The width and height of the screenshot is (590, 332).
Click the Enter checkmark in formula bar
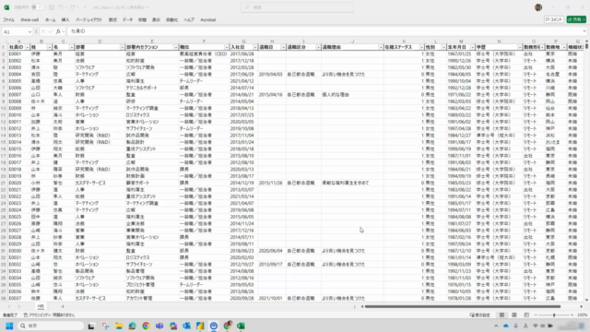pos(51,31)
